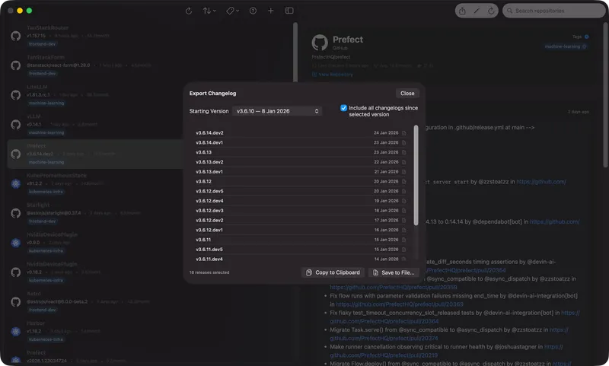
Task: Click the document icon on v3.6.12.dev2 row
Action: pyautogui.click(x=404, y=221)
